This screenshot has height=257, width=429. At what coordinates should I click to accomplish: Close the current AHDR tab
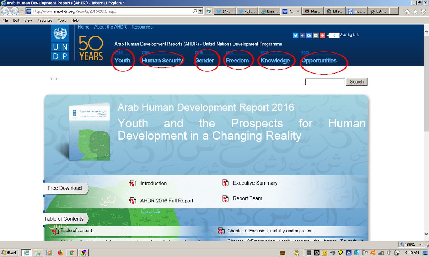(299, 11)
